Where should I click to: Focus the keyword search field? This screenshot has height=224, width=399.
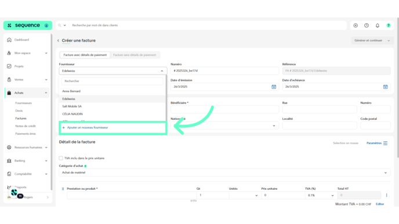point(208,25)
